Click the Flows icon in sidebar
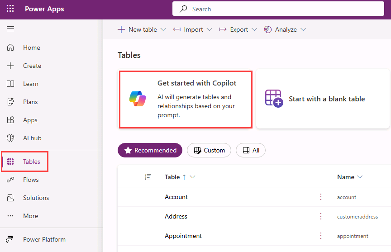The width and height of the screenshot is (391, 252). click(x=10, y=180)
